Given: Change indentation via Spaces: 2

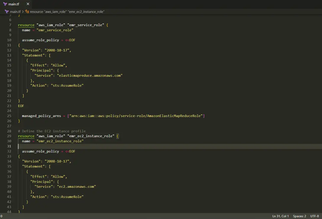Looking at the screenshot, I should tap(300, 216).
